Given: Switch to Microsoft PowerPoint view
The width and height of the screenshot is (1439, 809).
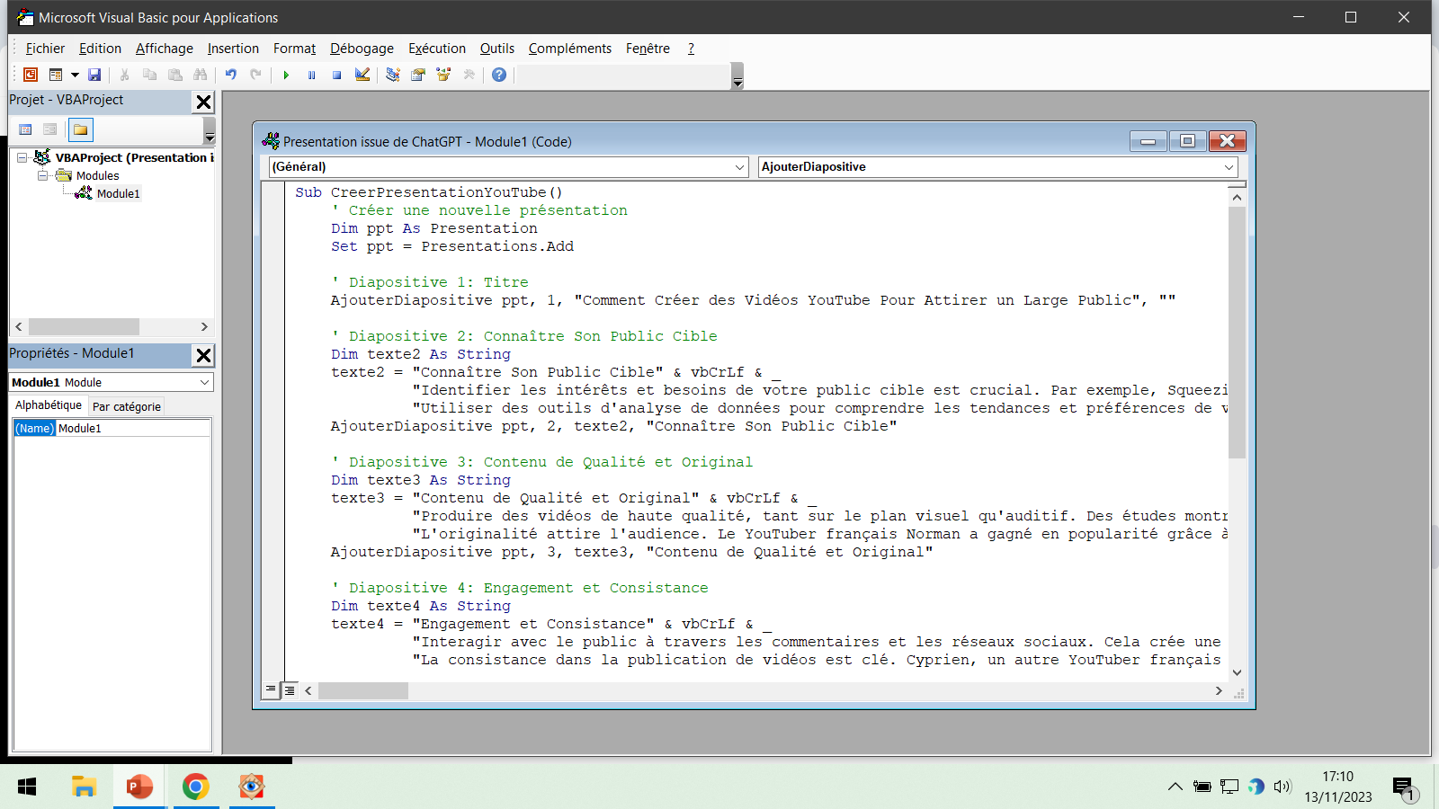Looking at the screenshot, I should click(30, 75).
